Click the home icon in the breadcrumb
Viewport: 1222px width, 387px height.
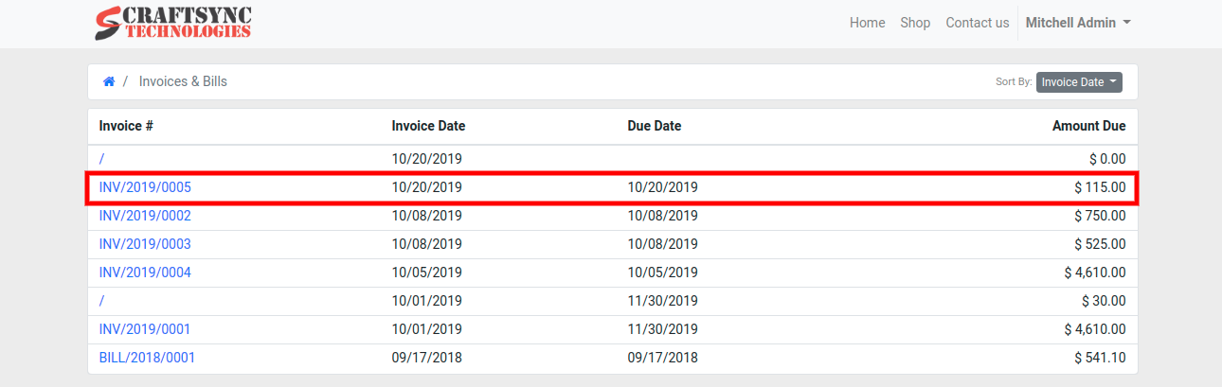pyautogui.click(x=109, y=81)
